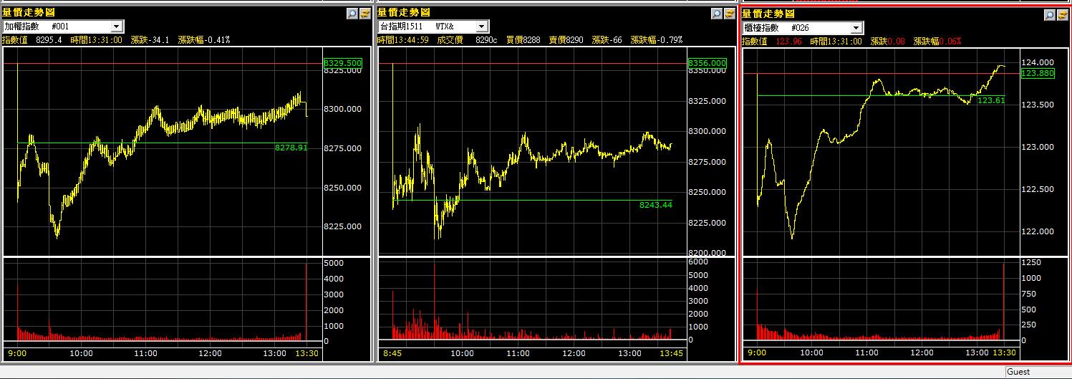Click the green 8278.91 reference value
This screenshot has width=1072, height=379.
tap(291, 148)
